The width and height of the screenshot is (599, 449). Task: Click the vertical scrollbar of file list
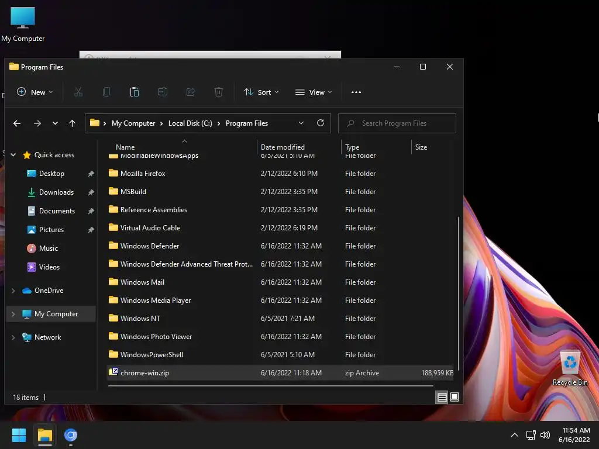tap(458, 293)
